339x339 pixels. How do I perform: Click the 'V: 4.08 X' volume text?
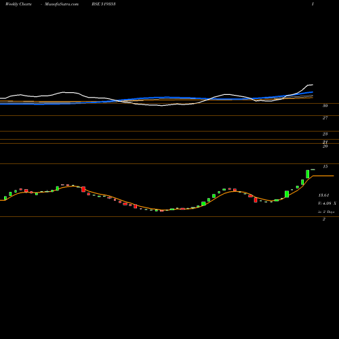[327, 203]
